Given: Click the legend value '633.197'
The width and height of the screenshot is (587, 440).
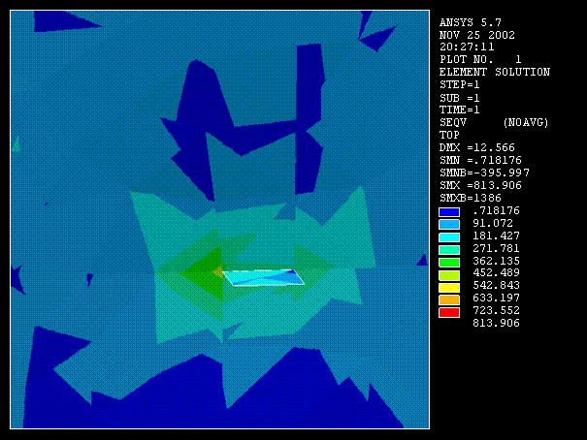Looking at the screenshot, I should [497, 298].
